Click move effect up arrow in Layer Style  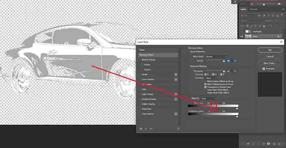pyautogui.click(x=146, y=129)
